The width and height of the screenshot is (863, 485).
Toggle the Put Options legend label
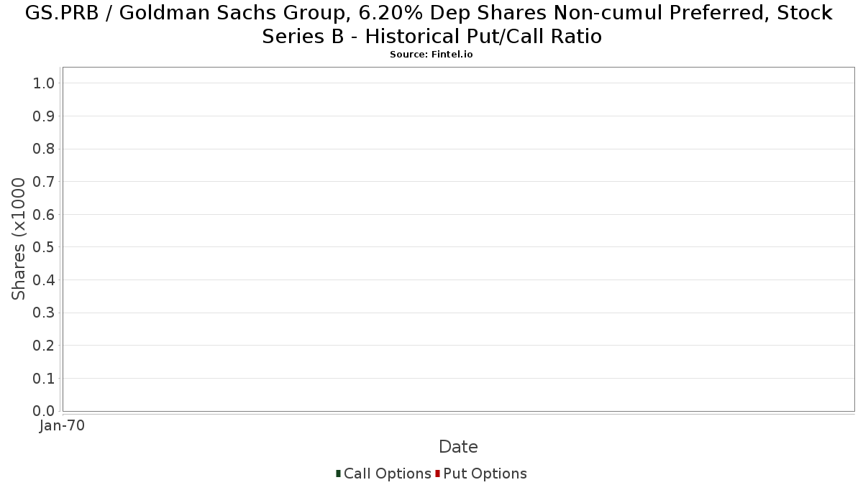coord(485,474)
